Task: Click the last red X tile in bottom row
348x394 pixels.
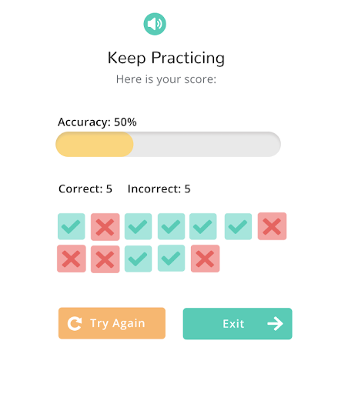Action: pyautogui.click(x=206, y=259)
